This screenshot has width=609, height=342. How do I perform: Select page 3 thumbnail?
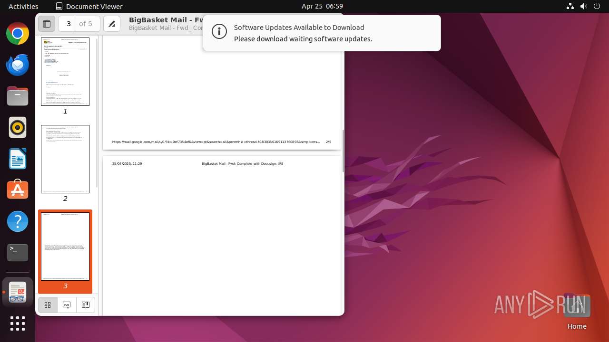[x=65, y=247]
